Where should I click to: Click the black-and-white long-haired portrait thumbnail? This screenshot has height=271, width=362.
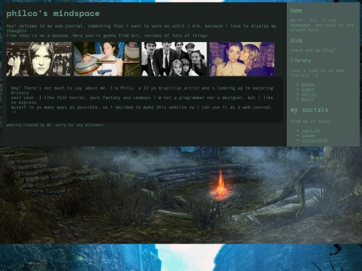[x=39, y=59]
